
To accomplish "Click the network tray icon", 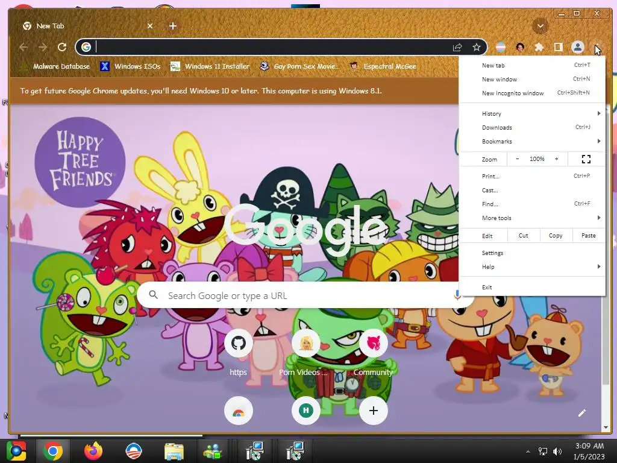I will 543,452.
